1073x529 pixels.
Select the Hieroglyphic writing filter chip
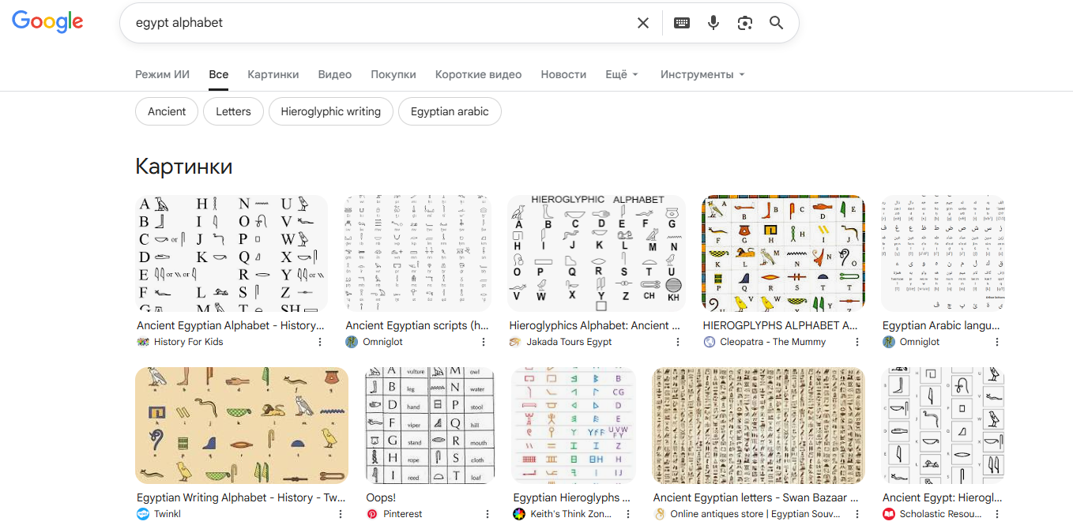pos(330,111)
